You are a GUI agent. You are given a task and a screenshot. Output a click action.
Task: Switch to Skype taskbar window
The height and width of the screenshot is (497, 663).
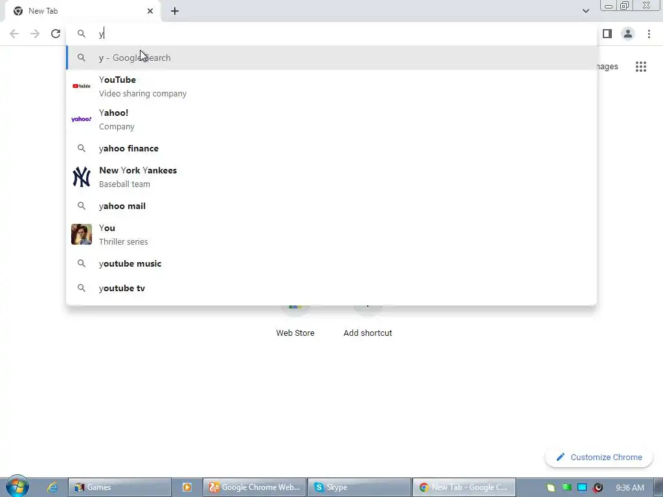pos(359,487)
